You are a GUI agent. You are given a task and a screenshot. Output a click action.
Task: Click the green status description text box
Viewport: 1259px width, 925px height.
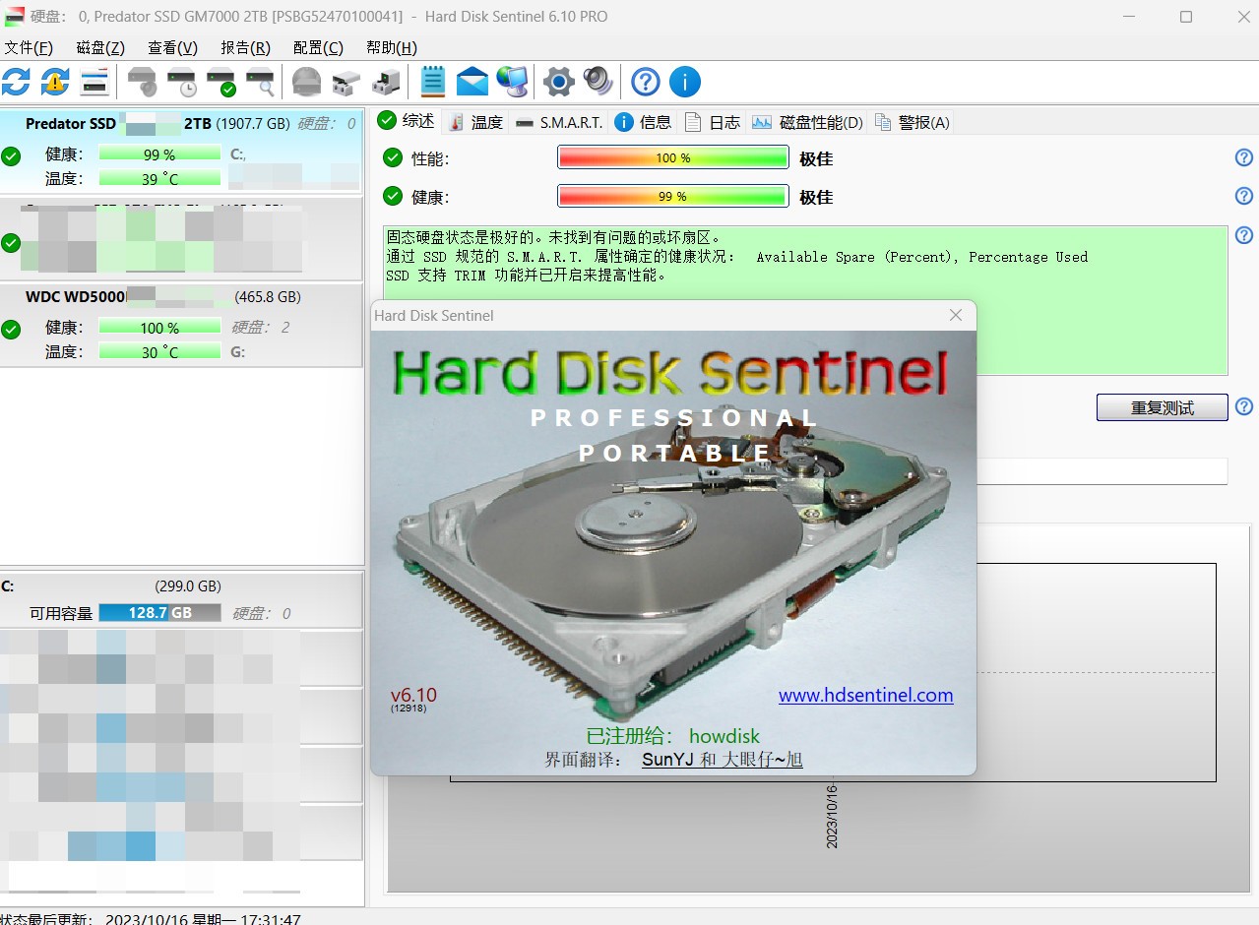[x=805, y=300]
